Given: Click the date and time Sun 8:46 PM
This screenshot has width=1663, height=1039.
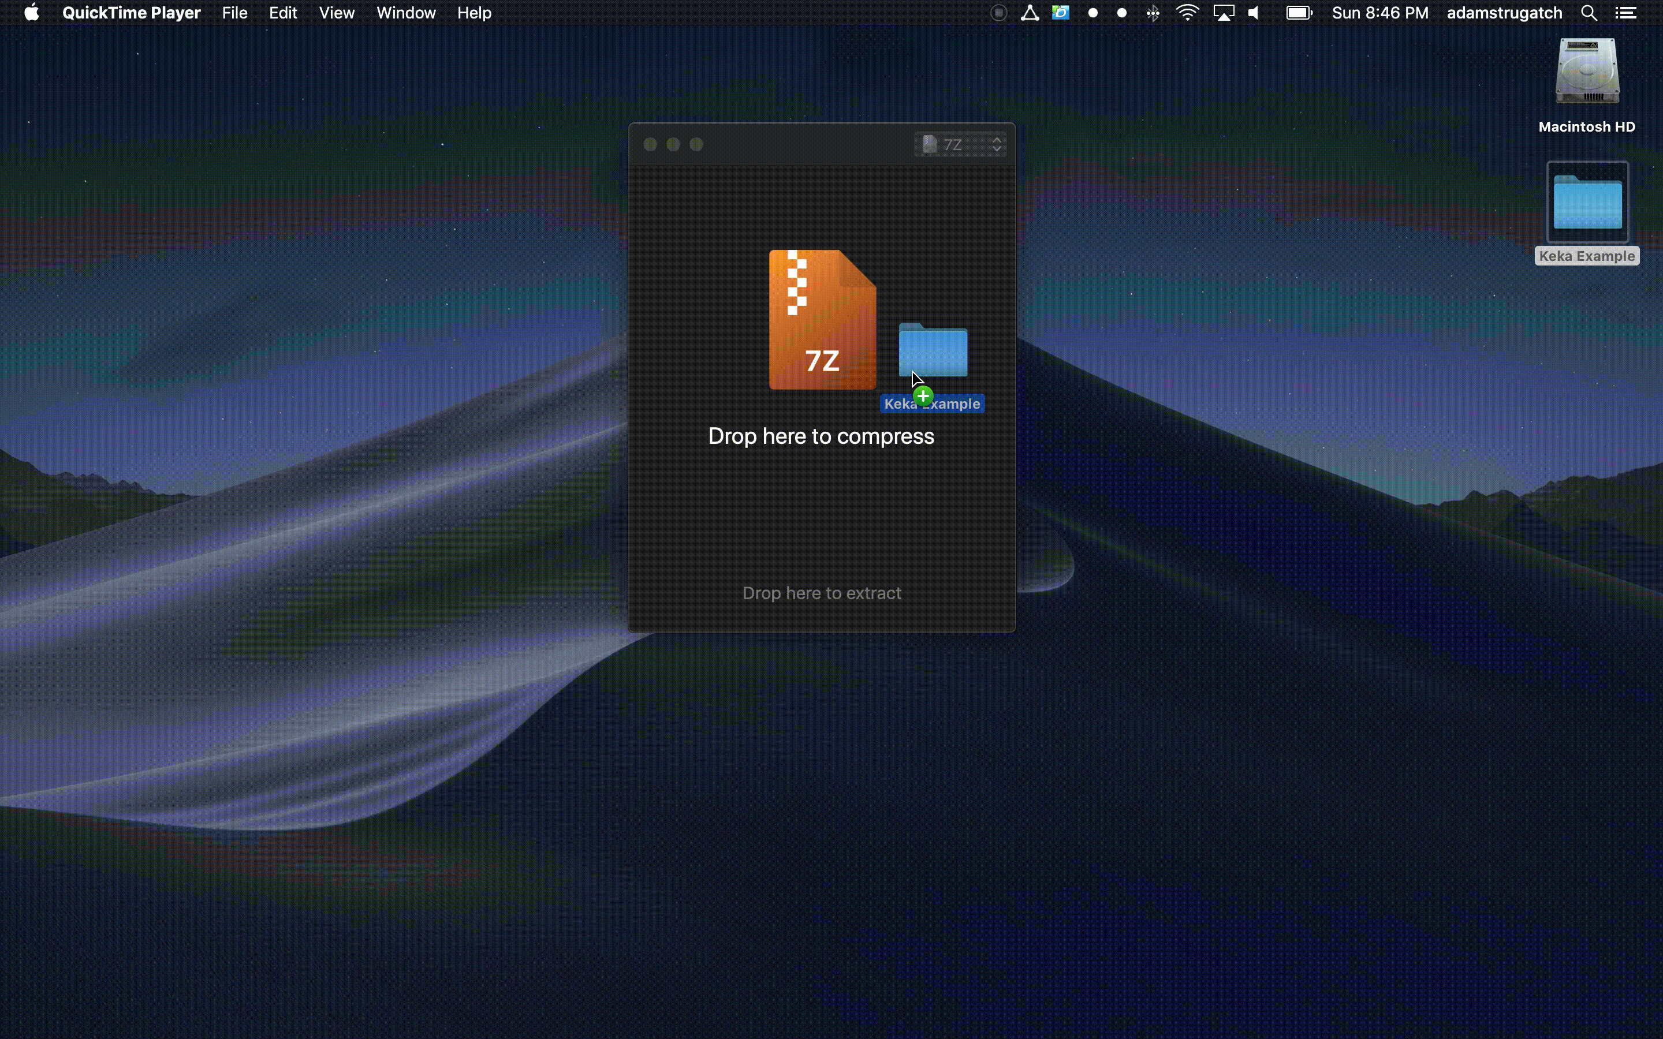Looking at the screenshot, I should pyautogui.click(x=1380, y=12).
